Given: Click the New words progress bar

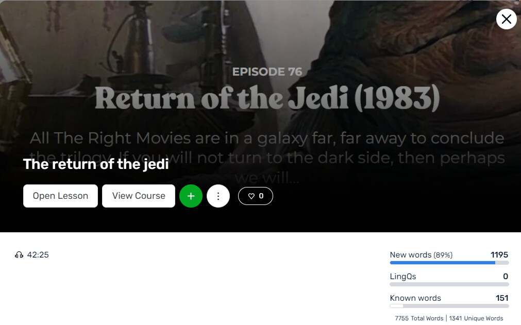Looking at the screenshot, I should [449, 263].
